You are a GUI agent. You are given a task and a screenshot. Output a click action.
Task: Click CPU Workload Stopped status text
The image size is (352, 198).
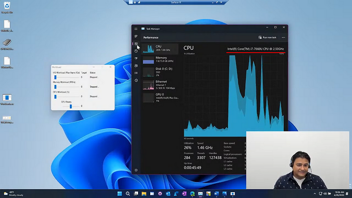94,96
